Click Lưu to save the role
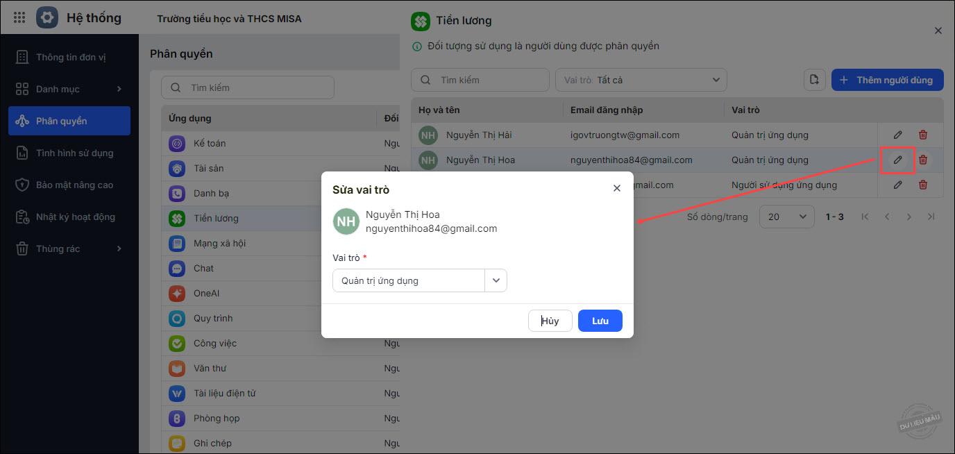Viewport: 955px width, 454px height. click(x=600, y=321)
